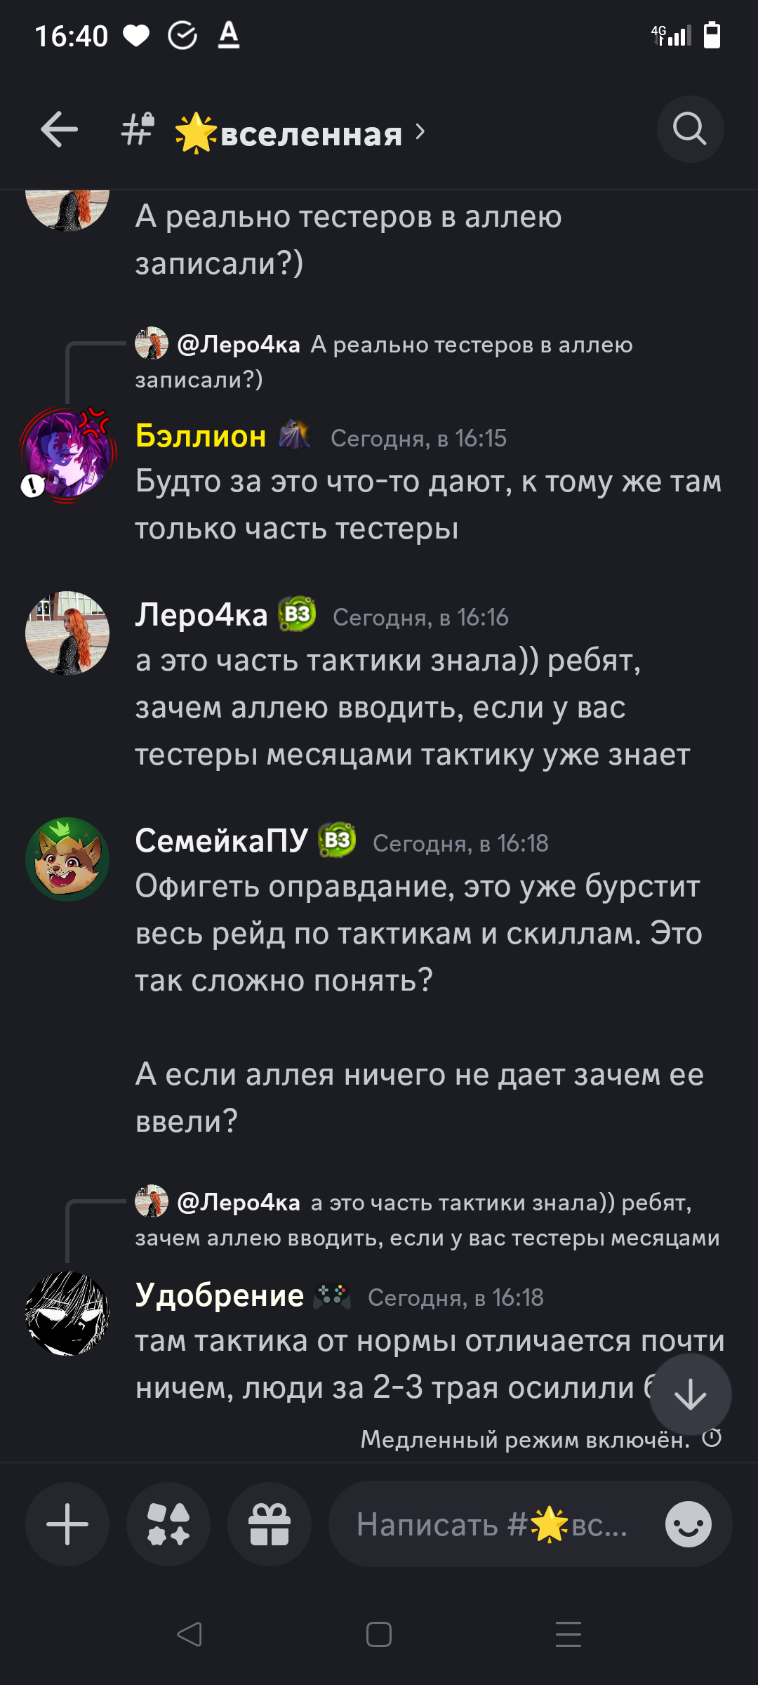Jump to latest messages down arrow
This screenshot has height=1685, width=758.
[690, 1394]
